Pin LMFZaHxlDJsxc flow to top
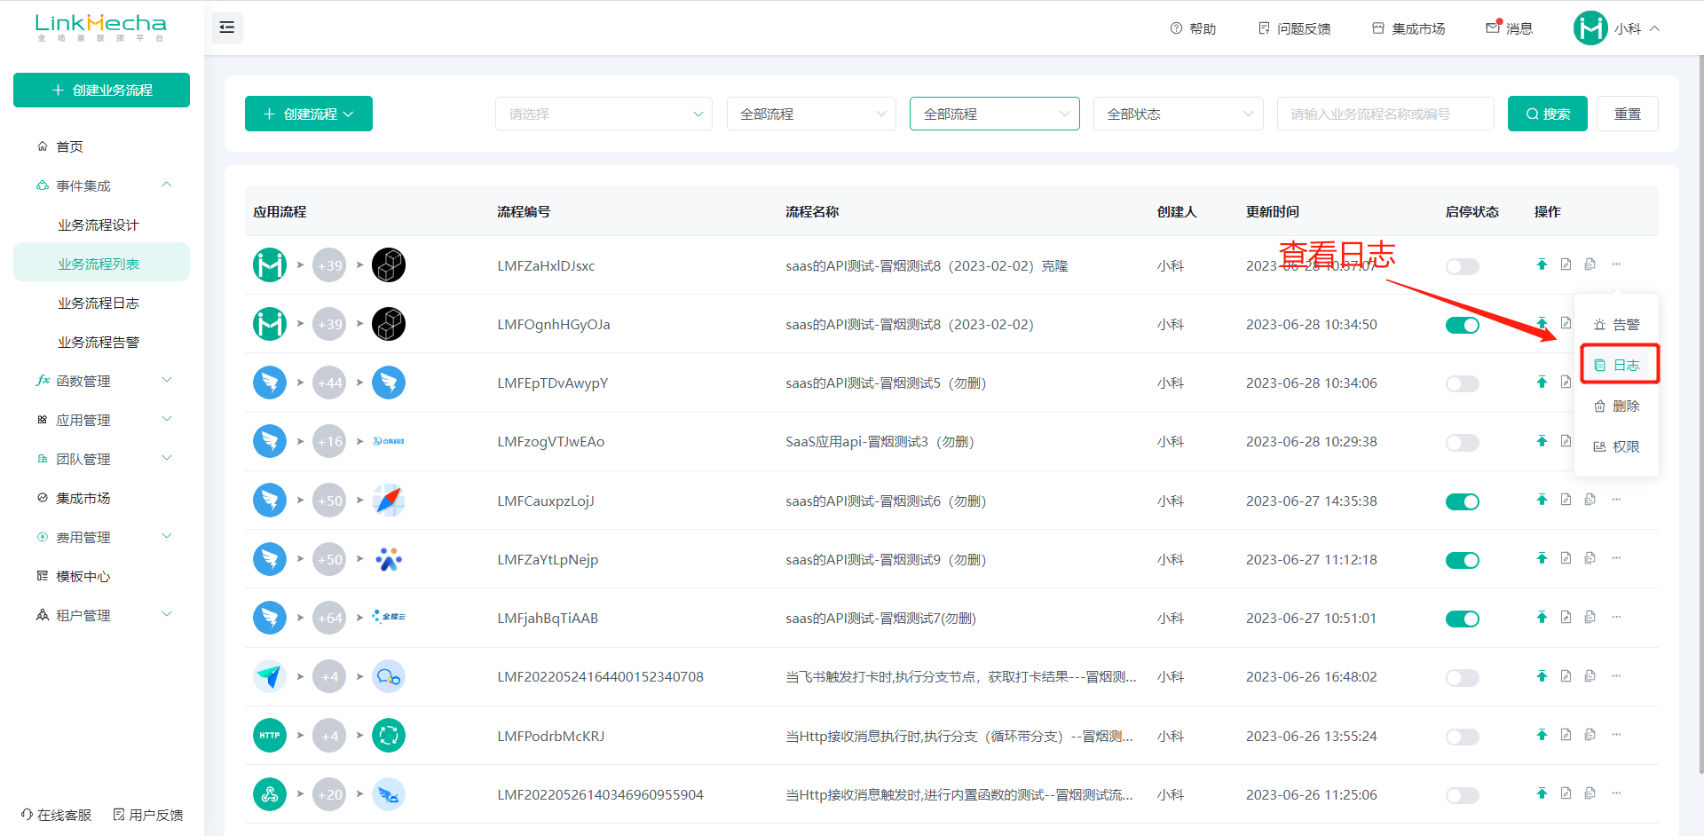1704x836 pixels. point(1542,264)
